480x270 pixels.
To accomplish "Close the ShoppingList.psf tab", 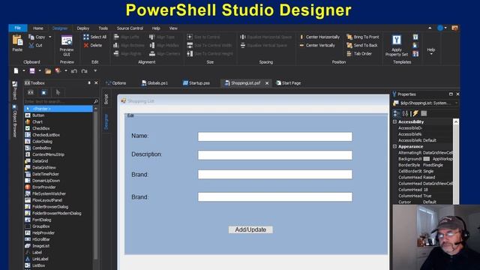I will coord(267,83).
